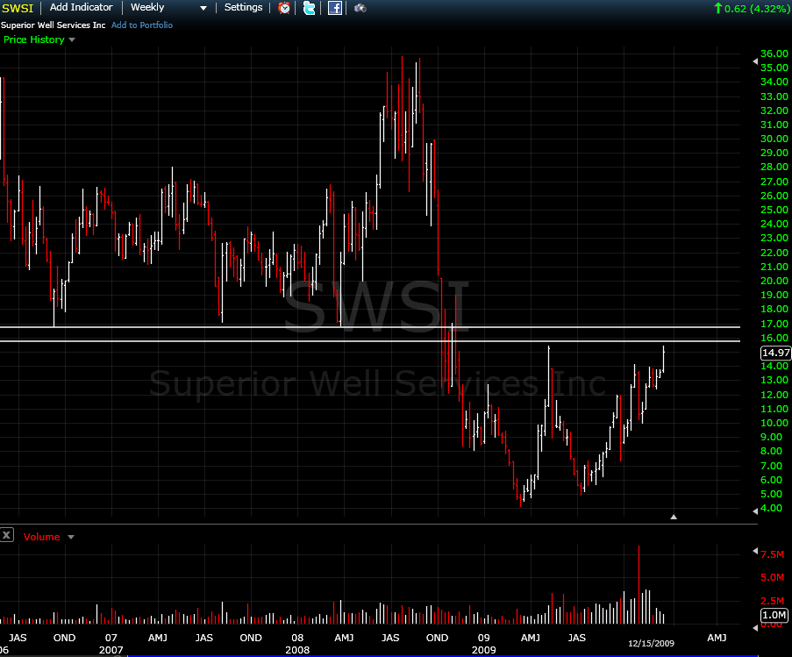Click the 14.97 current price tag
This screenshot has height=657, width=792.
pyautogui.click(x=776, y=353)
